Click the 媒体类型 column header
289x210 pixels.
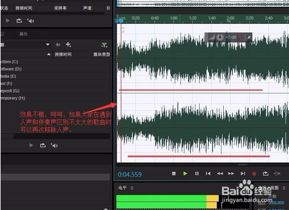(102, 54)
